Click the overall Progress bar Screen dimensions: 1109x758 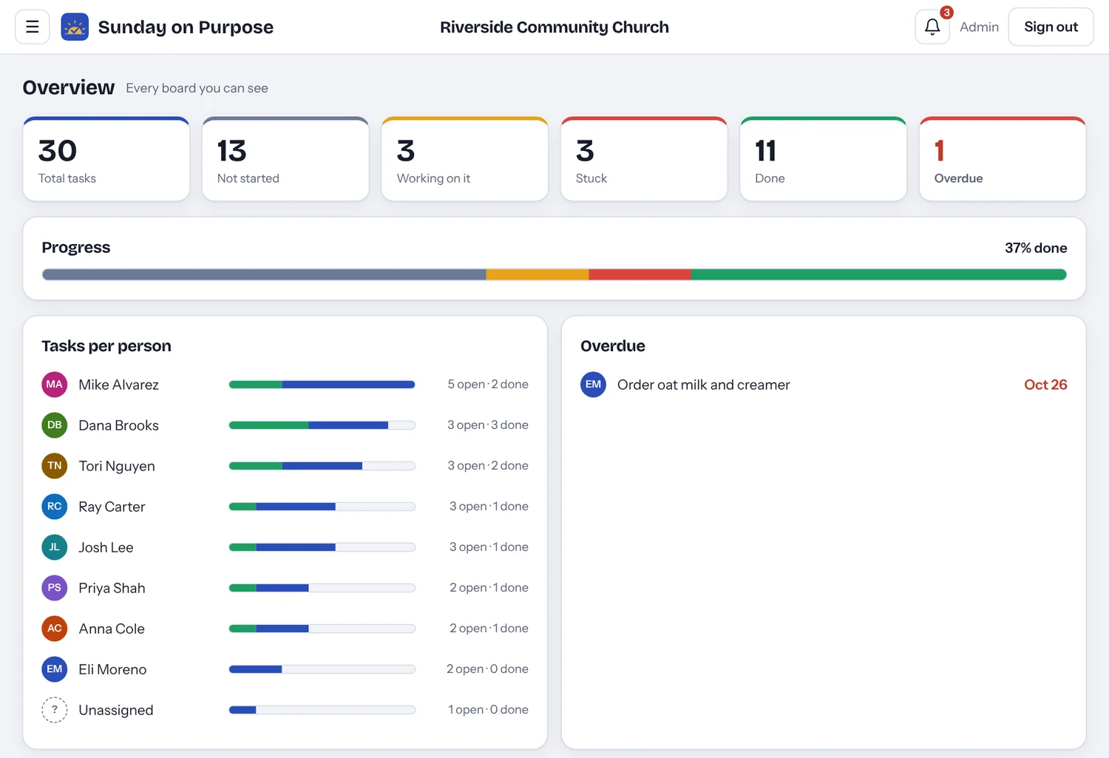(x=554, y=275)
